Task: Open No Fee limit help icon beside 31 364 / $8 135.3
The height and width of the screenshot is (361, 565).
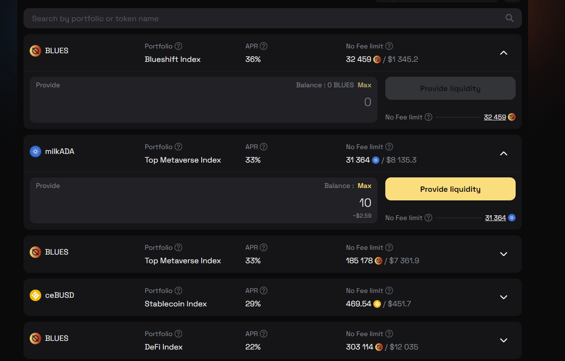Action: pyautogui.click(x=389, y=147)
